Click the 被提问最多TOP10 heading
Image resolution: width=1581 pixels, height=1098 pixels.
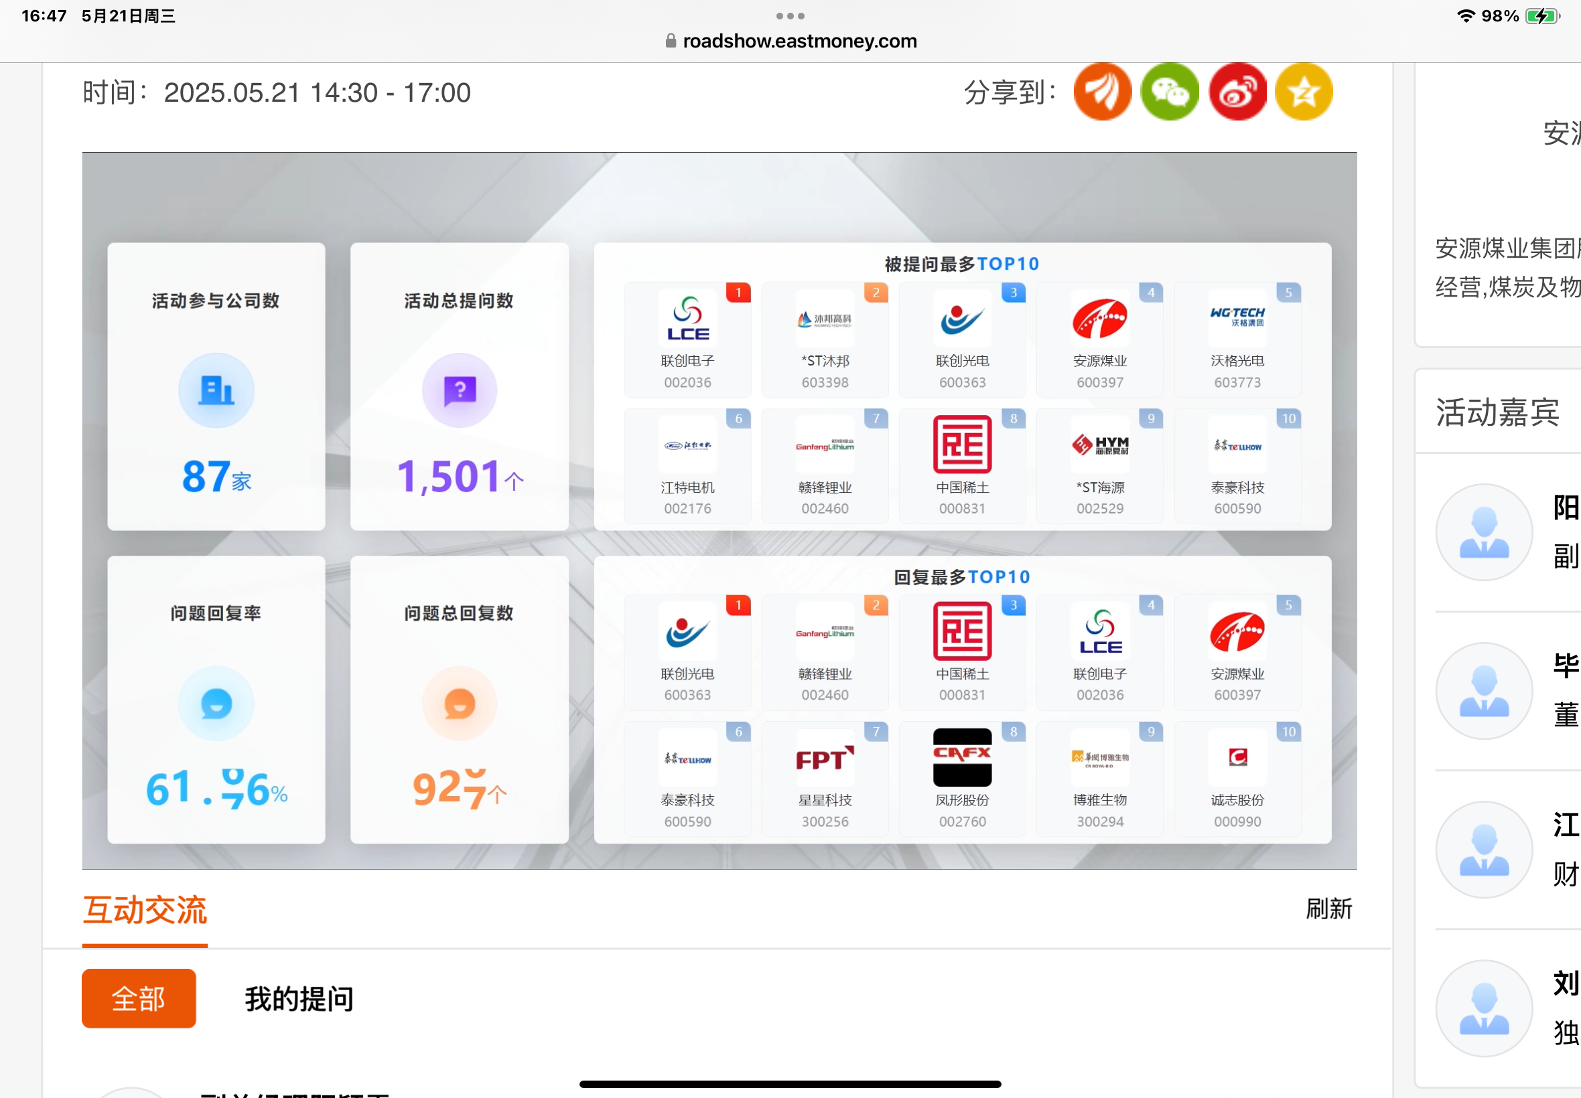coord(961,264)
